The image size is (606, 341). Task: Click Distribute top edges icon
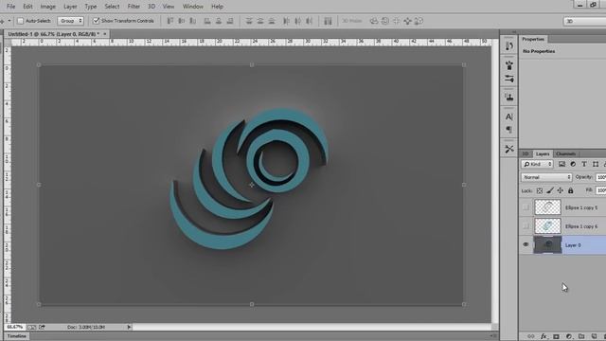tap(249, 21)
